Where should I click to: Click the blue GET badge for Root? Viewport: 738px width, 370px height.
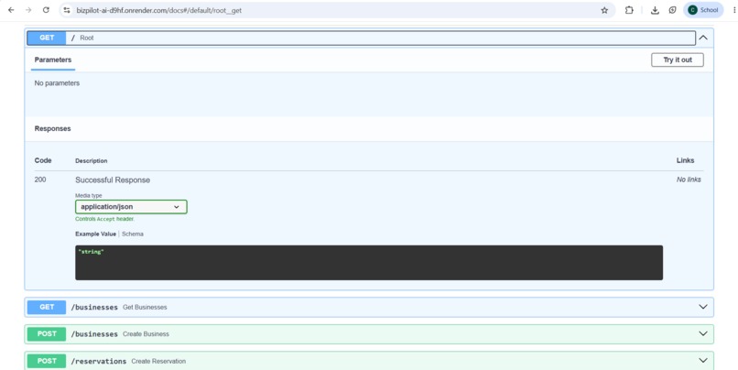[47, 38]
